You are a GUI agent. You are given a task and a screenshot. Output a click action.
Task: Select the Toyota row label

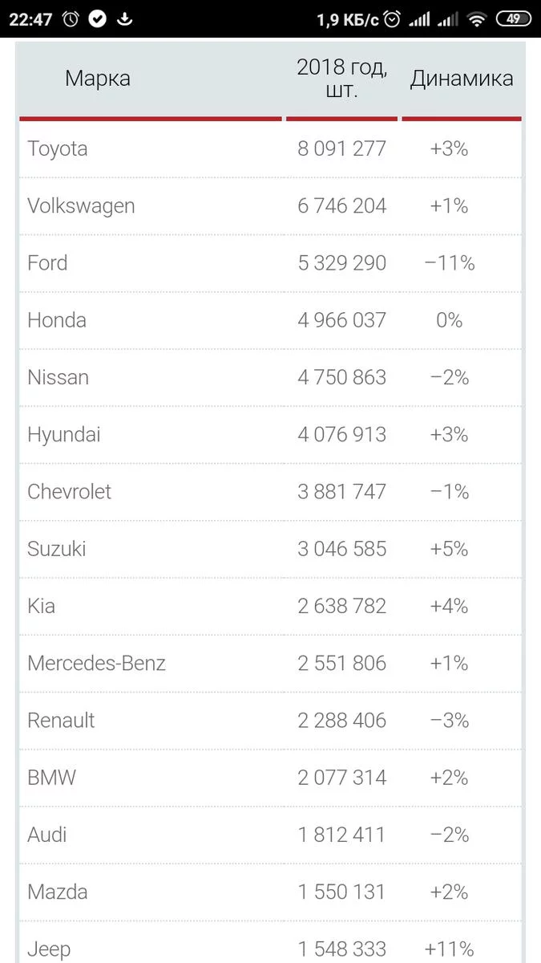pyautogui.click(x=58, y=148)
